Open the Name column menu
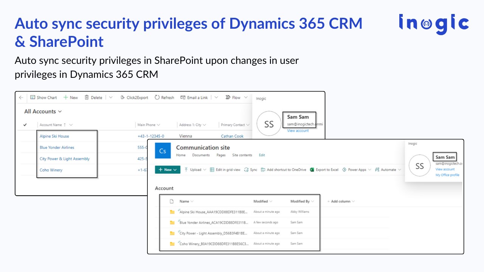Viewport: 484px width, 272px height. (186, 201)
